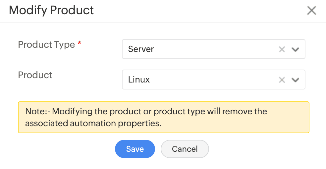Save the product changes

pos(135,149)
